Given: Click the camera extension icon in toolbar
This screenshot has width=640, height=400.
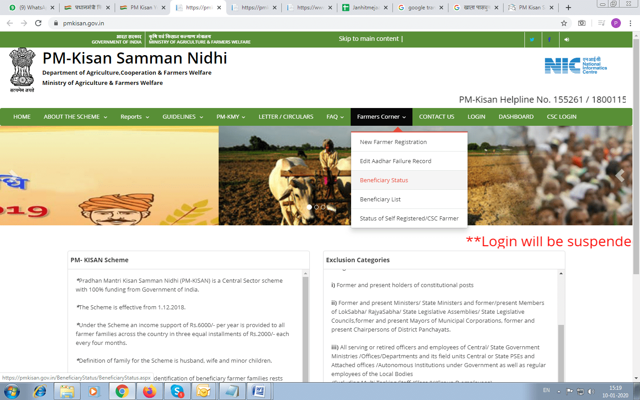Looking at the screenshot, I should [x=582, y=23].
